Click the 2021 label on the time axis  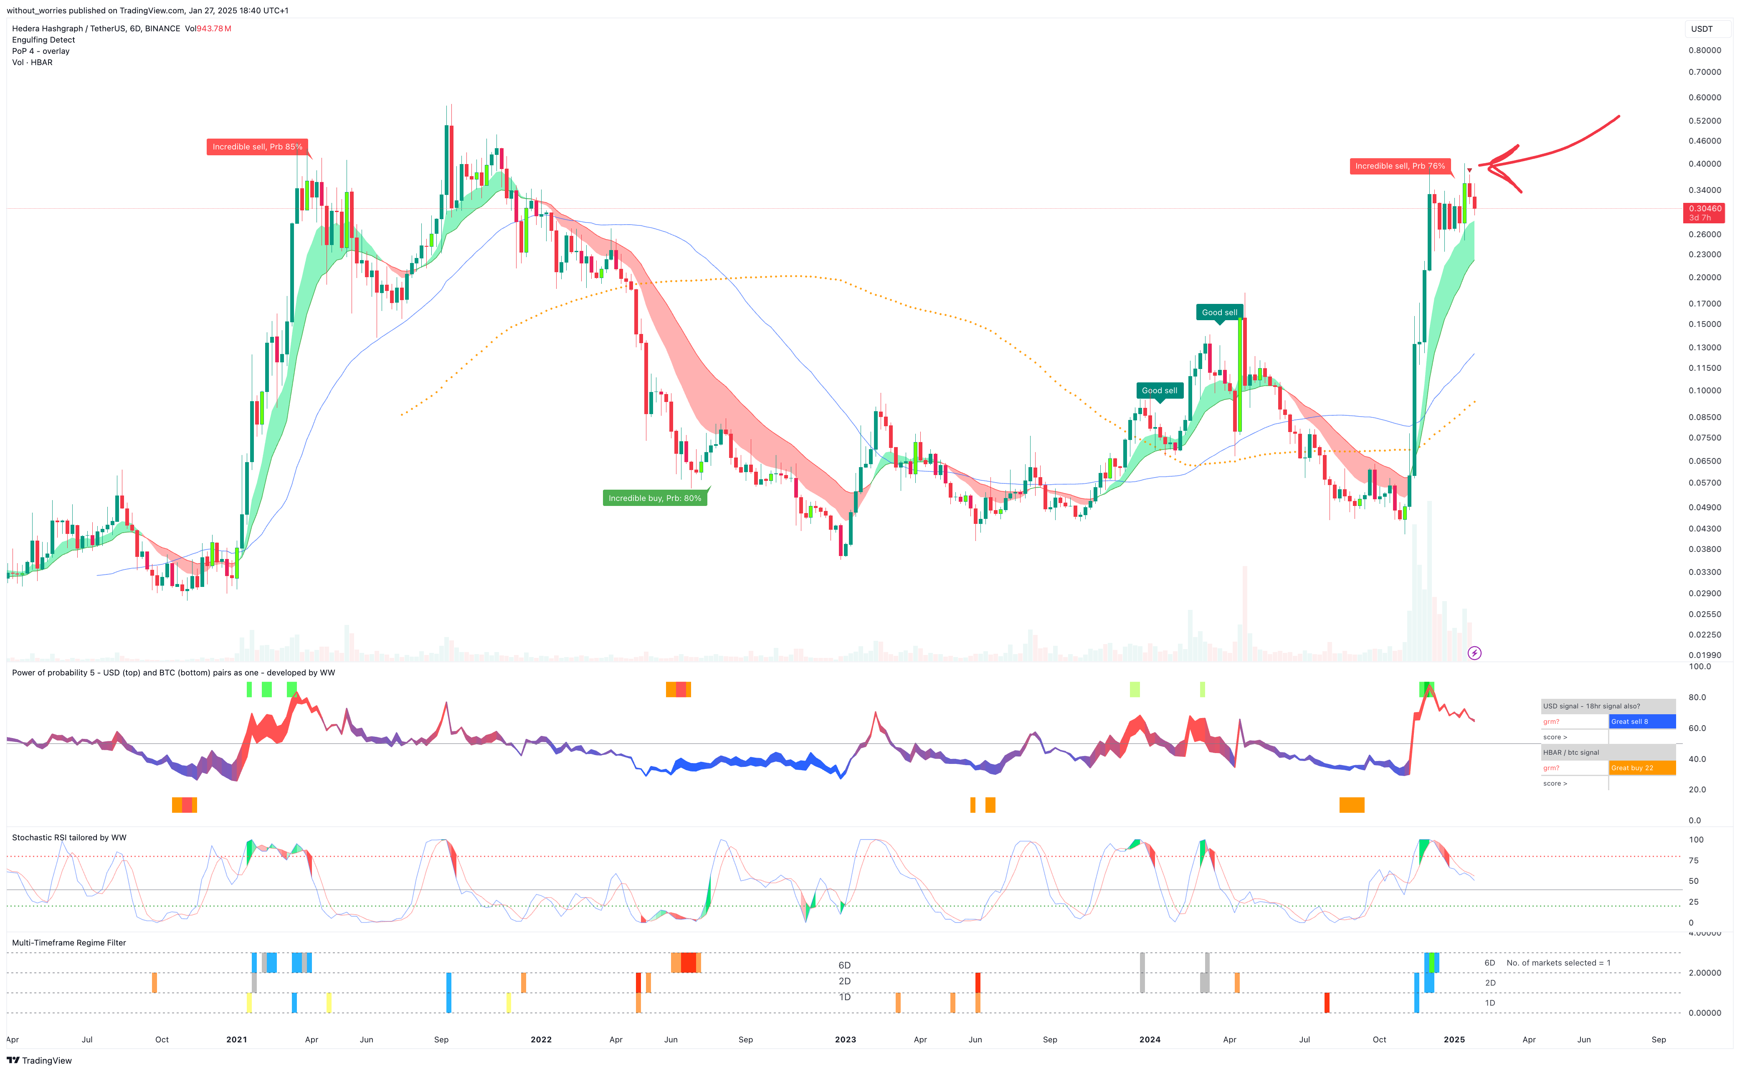click(x=237, y=1039)
